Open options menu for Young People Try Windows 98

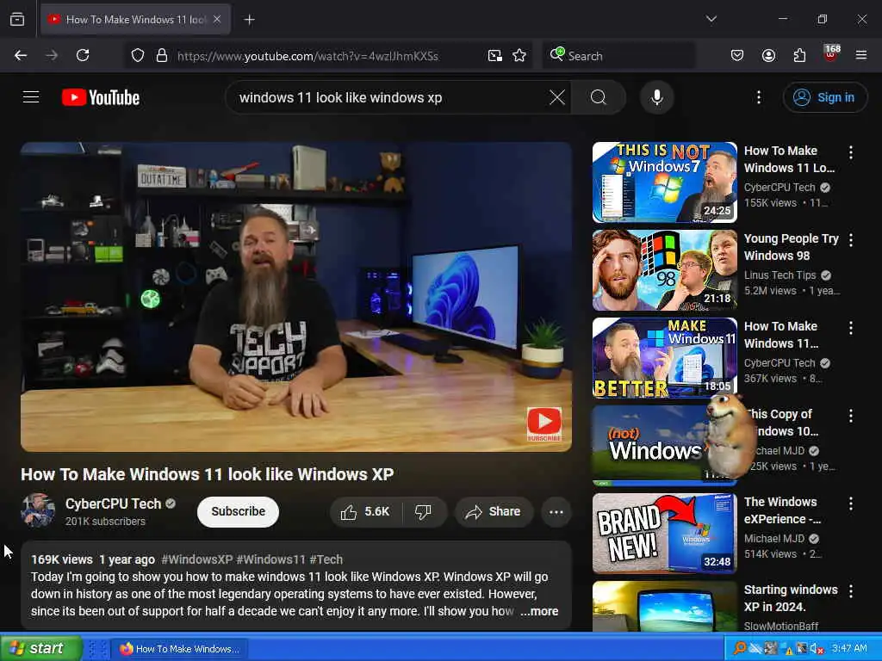(850, 240)
